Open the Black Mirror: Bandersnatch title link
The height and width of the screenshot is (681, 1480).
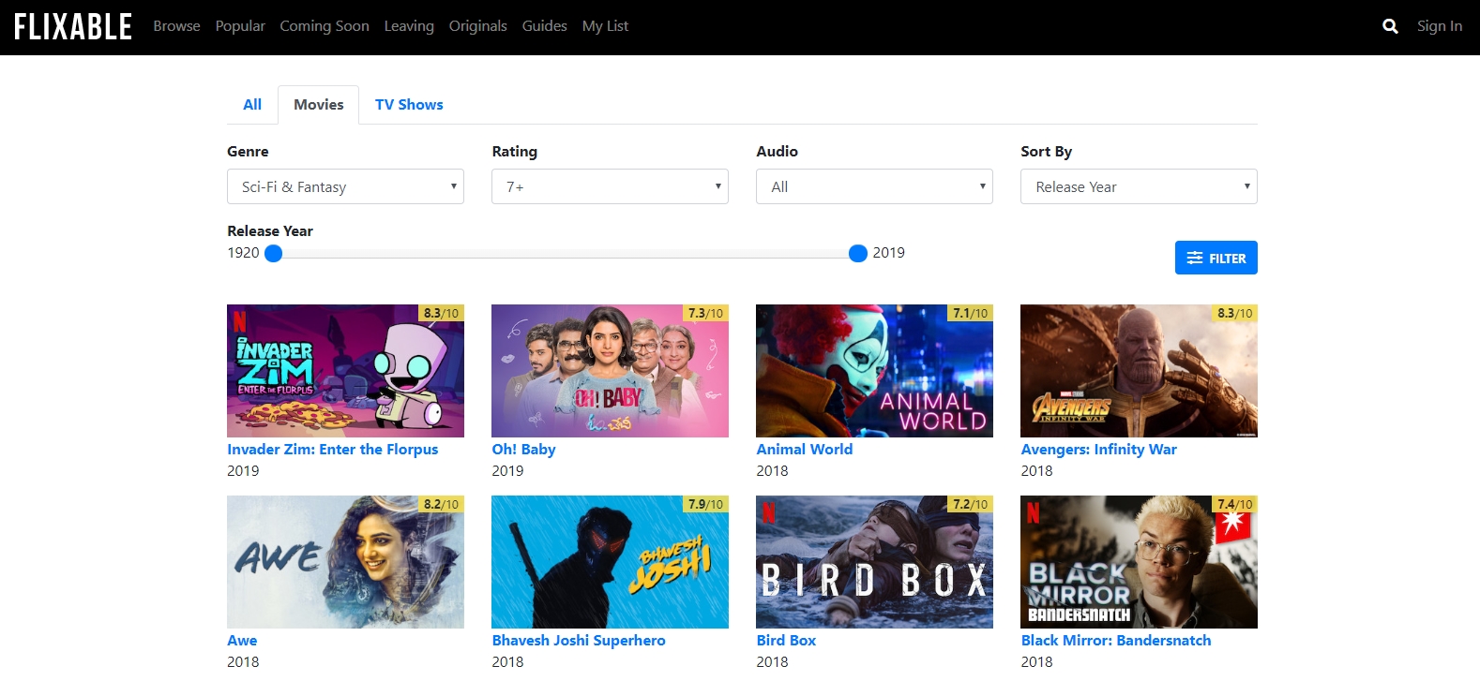tap(1115, 641)
